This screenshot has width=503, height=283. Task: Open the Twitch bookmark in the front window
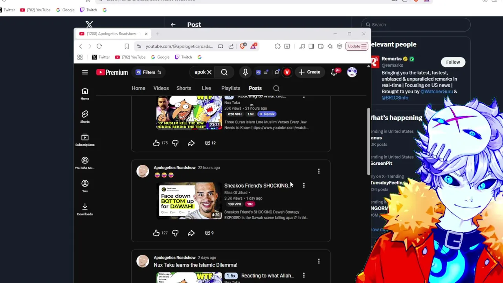[183, 57]
